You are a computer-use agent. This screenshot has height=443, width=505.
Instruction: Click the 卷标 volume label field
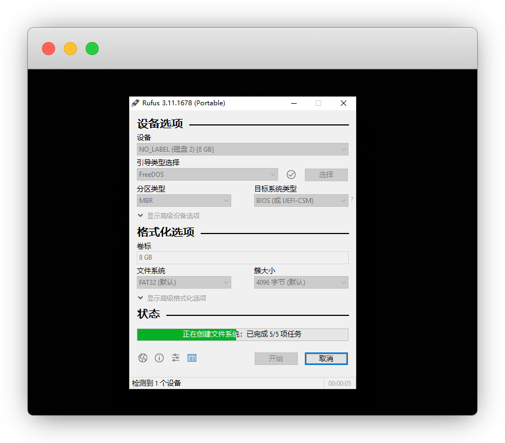coord(242,258)
